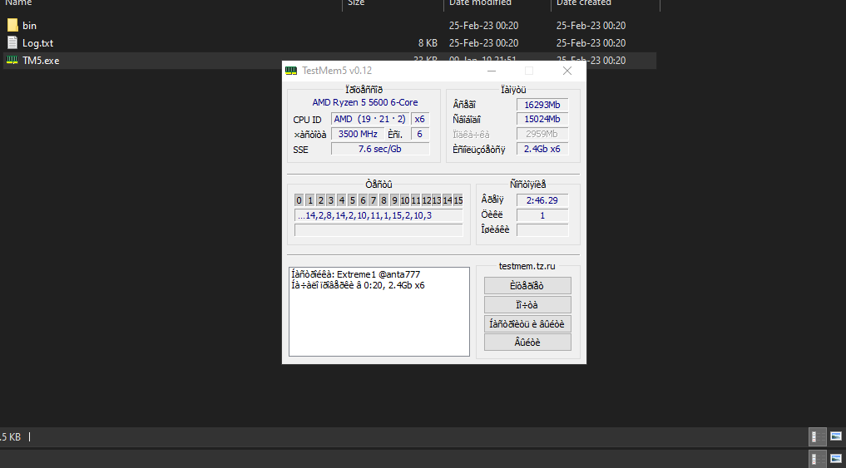
Task: Click the 'Èíòåðíåò' button
Action: (527, 286)
